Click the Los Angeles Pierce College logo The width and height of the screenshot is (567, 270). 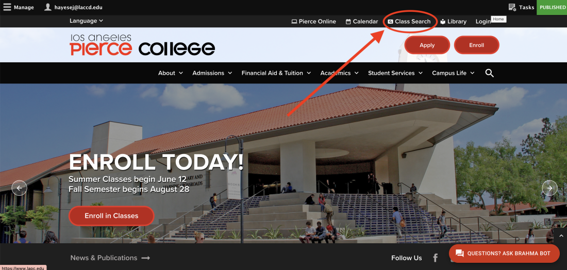(x=142, y=45)
